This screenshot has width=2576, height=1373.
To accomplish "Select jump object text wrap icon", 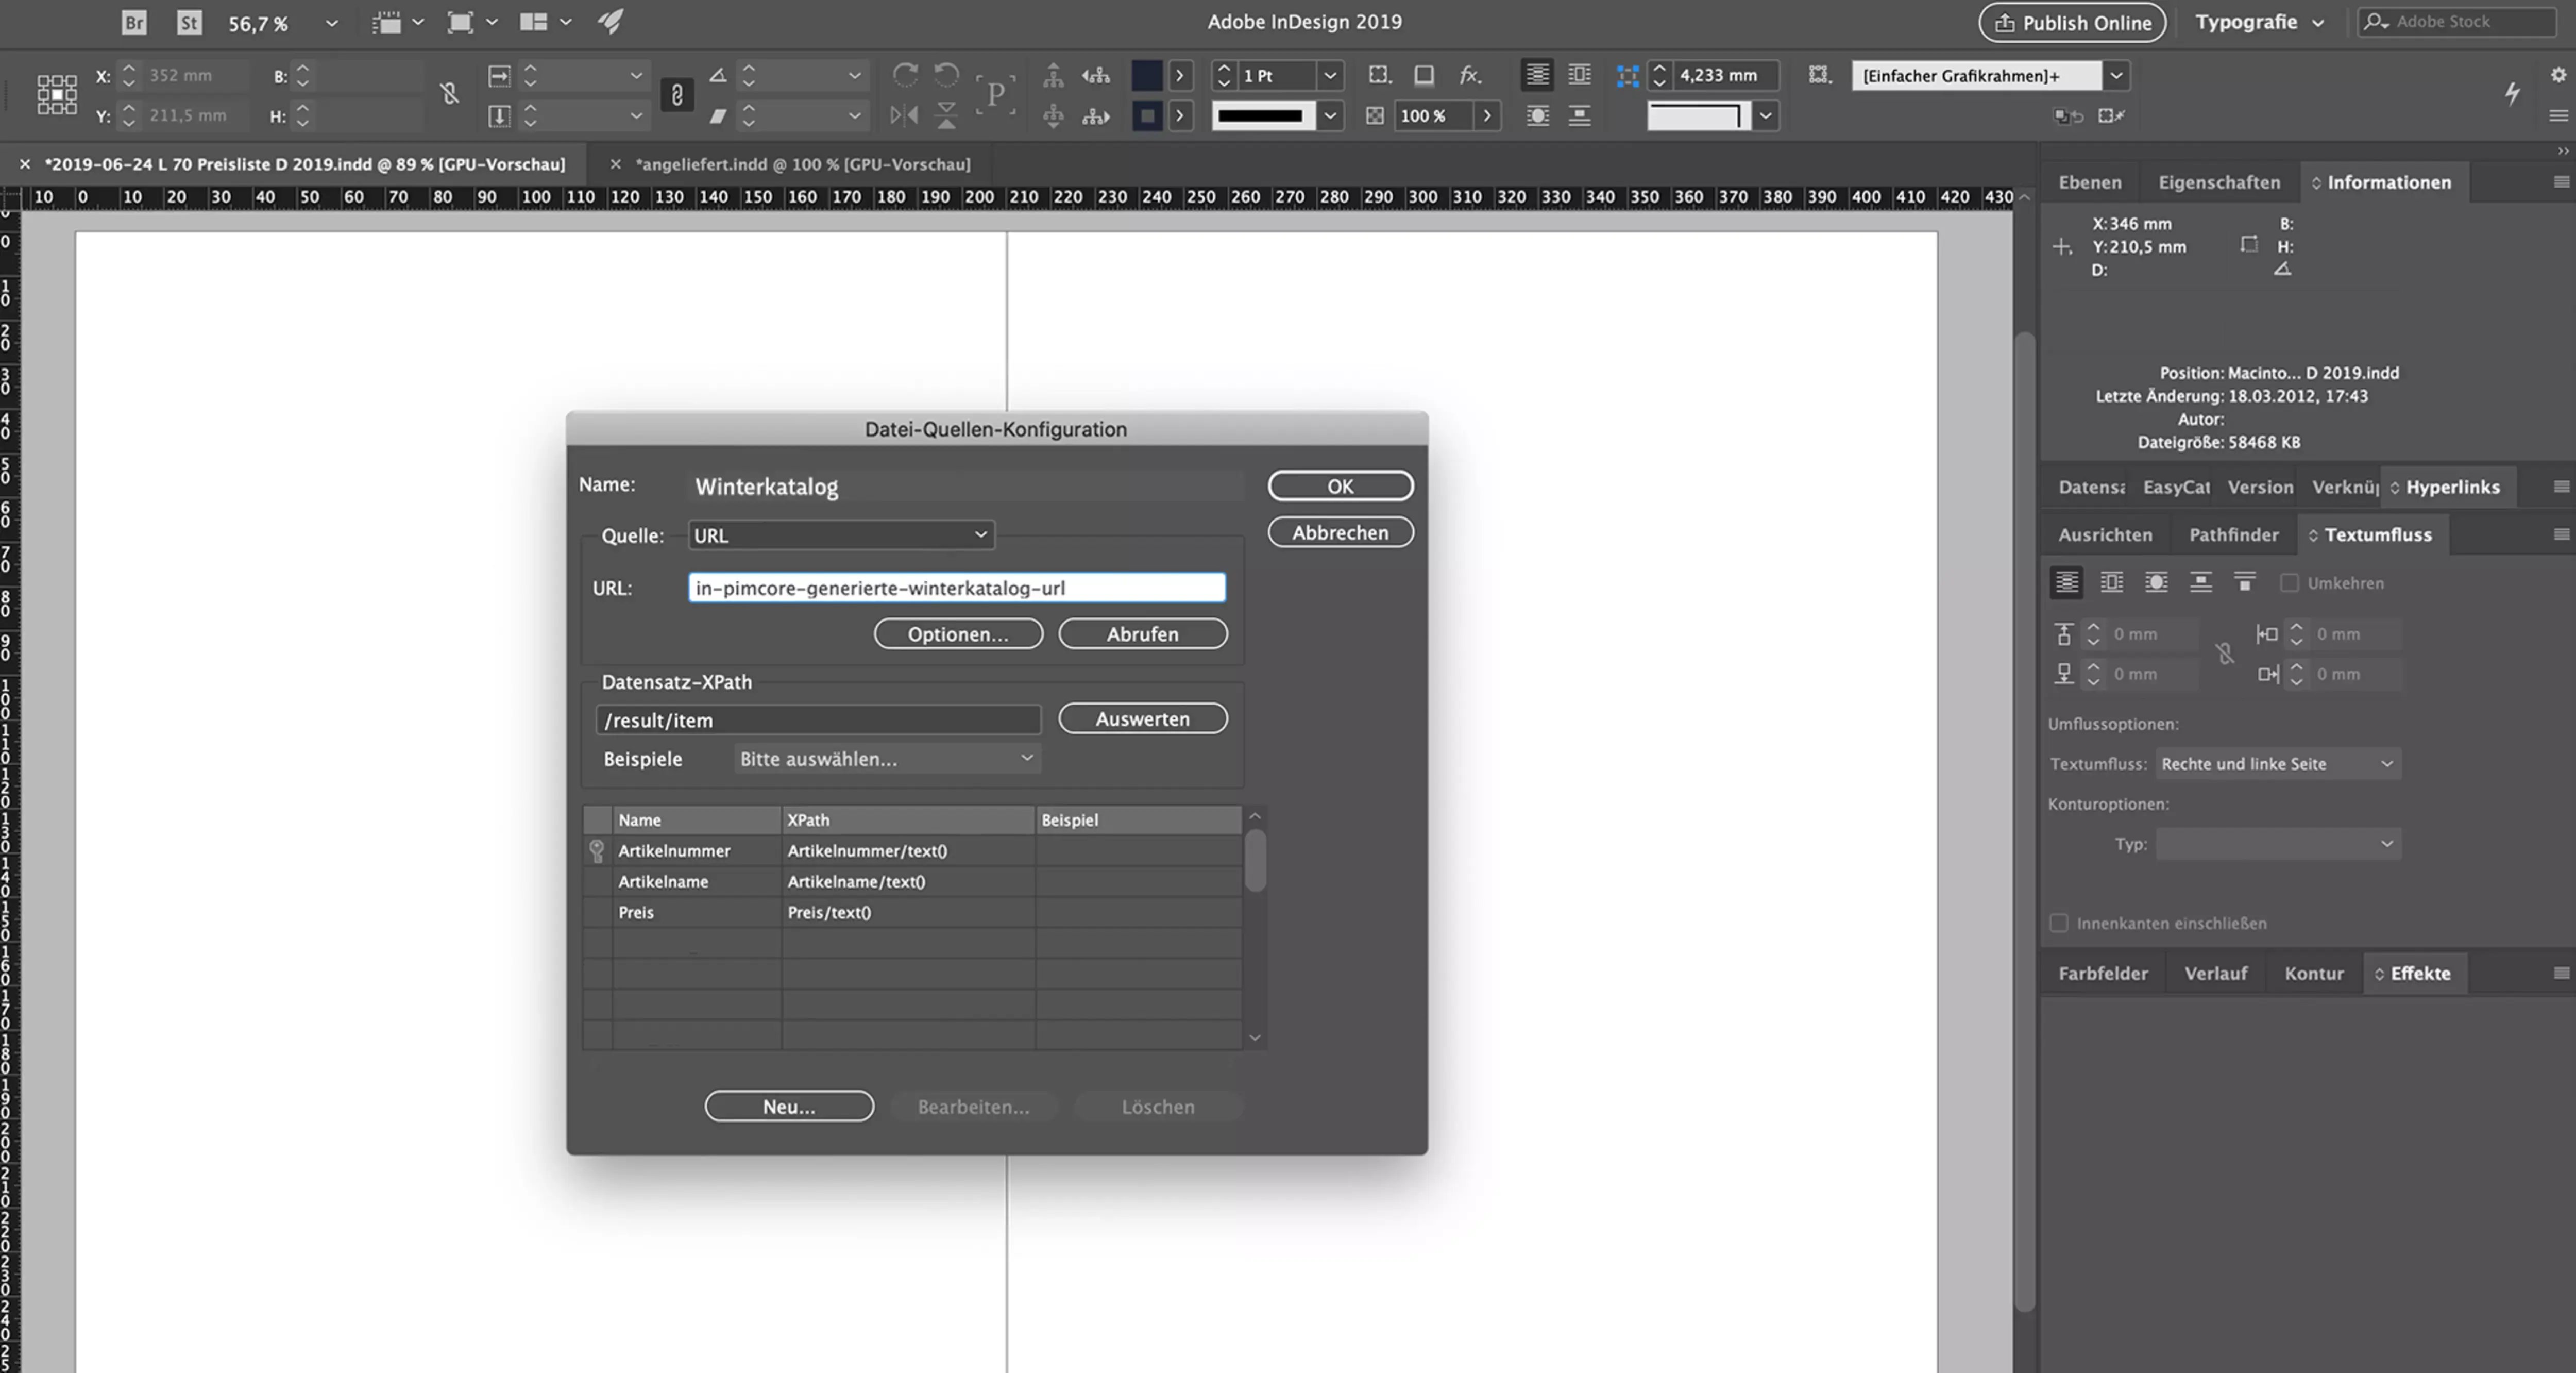I will 2200,582.
